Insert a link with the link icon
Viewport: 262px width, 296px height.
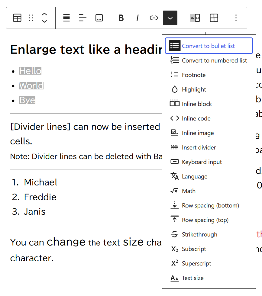pos(154,18)
